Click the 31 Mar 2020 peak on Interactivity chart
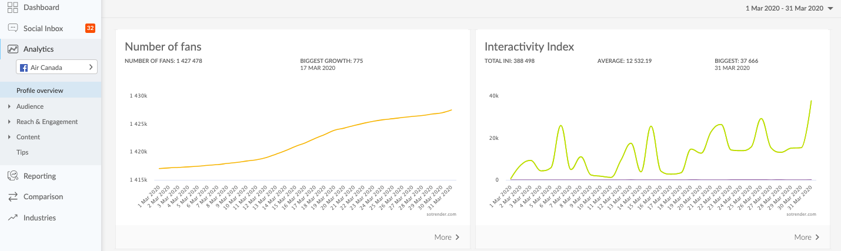The width and height of the screenshot is (841, 251). point(811,101)
